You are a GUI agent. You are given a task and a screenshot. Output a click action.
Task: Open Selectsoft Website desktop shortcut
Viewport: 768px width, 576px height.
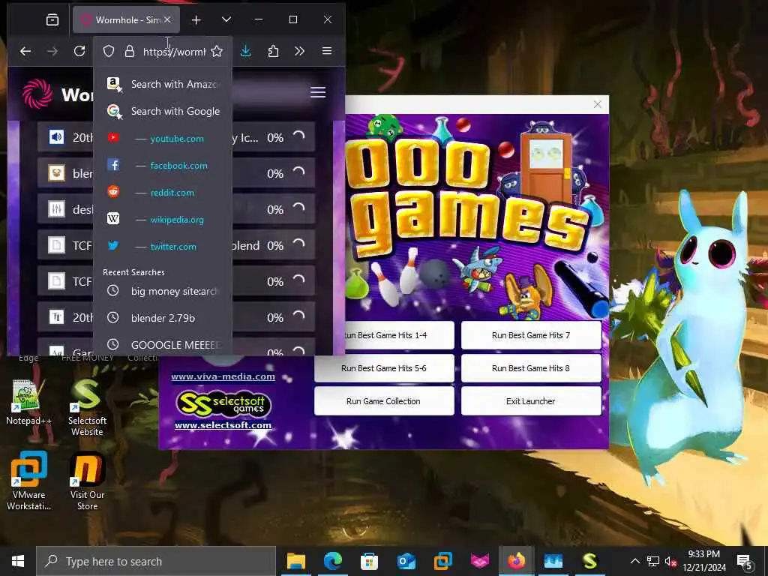87,407
